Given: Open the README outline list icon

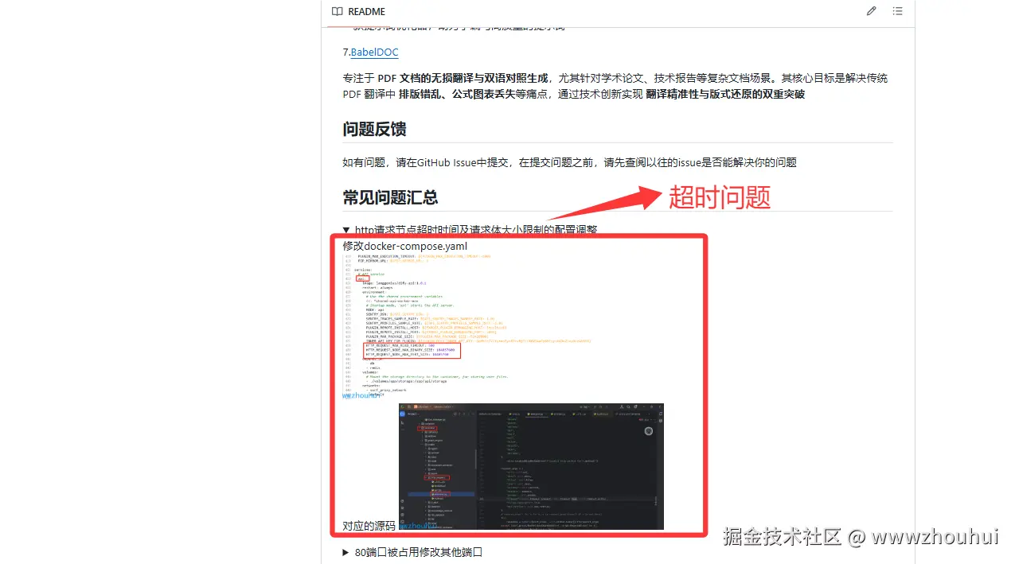Looking at the screenshot, I should click(898, 12).
